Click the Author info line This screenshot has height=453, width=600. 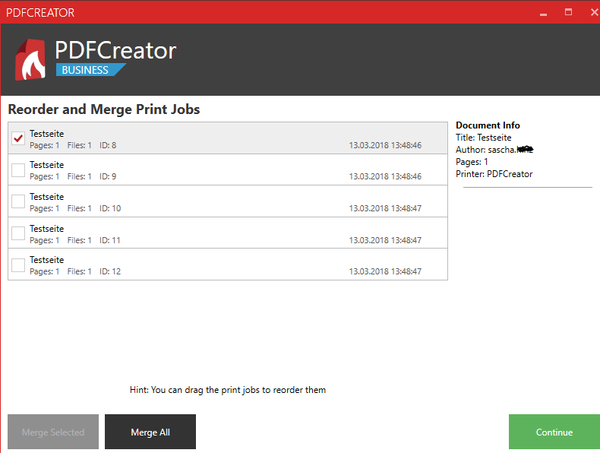click(x=494, y=150)
